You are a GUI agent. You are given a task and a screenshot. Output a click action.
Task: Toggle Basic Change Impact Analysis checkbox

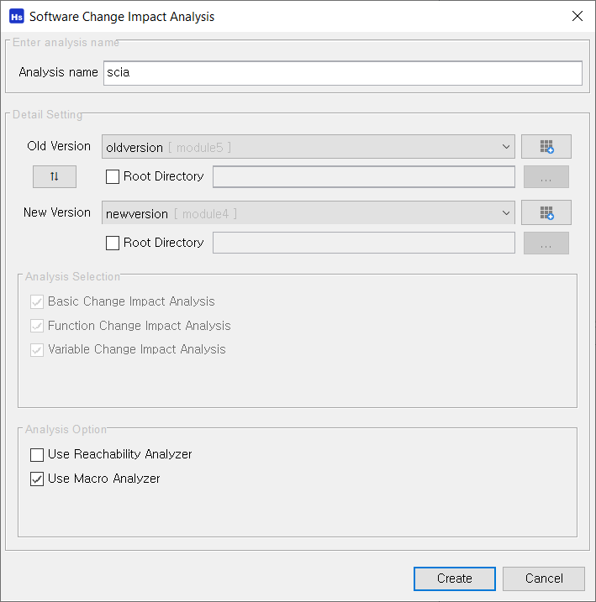coord(37,301)
